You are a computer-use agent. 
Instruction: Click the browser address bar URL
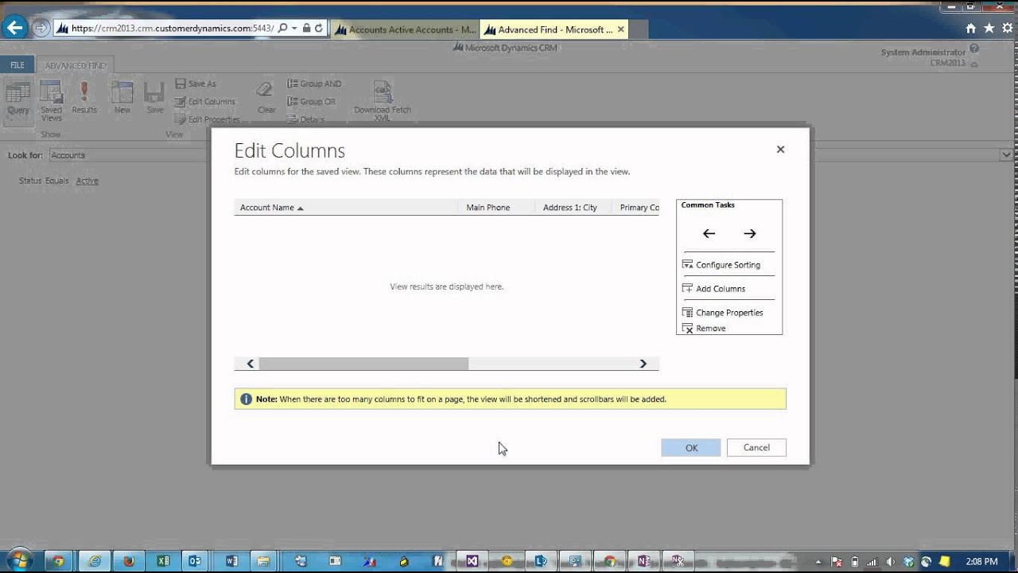point(173,28)
